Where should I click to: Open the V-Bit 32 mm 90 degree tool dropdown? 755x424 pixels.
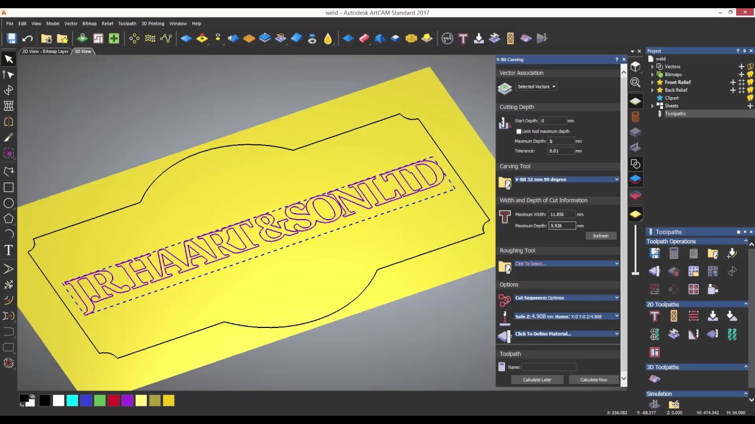(x=567, y=180)
